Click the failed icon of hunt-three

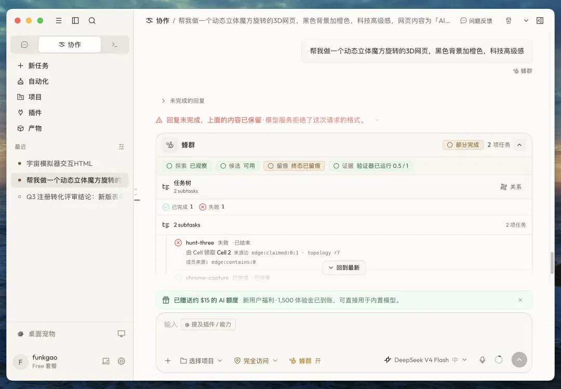coord(178,243)
